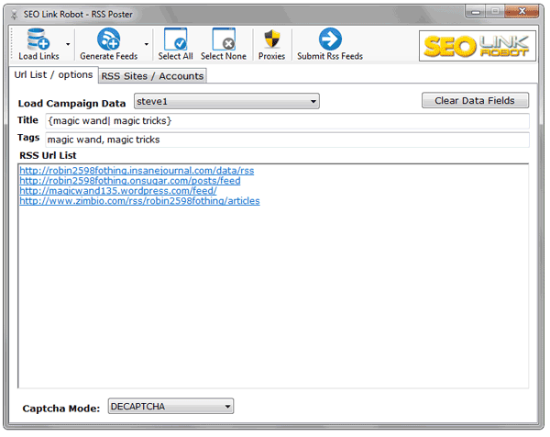Click the Submit Rss Feeds arrow icon
The height and width of the screenshot is (437, 550).
point(329,39)
